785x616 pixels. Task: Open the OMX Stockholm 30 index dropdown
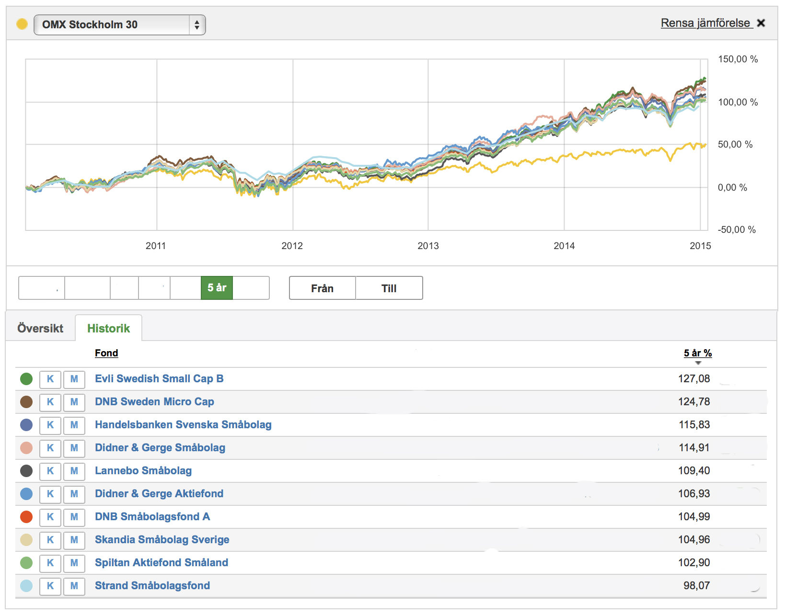pyautogui.click(x=120, y=25)
